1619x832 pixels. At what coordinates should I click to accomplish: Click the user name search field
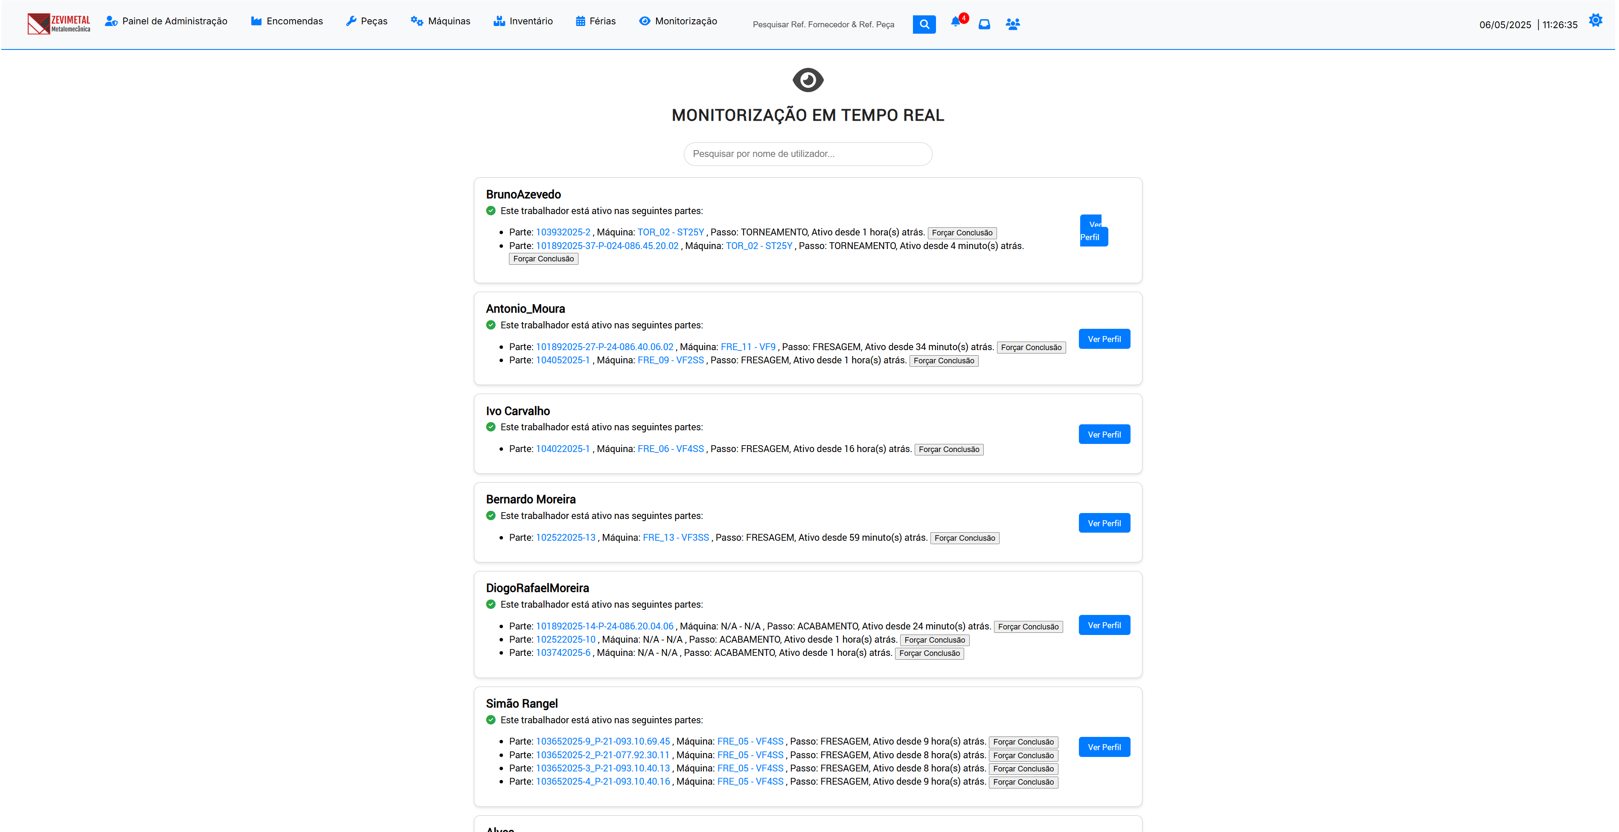[x=808, y=154]
